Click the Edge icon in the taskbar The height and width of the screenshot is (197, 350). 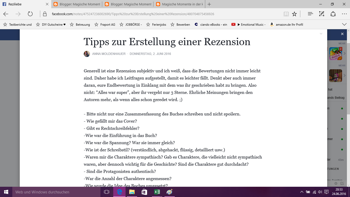(x=119, y=192)
